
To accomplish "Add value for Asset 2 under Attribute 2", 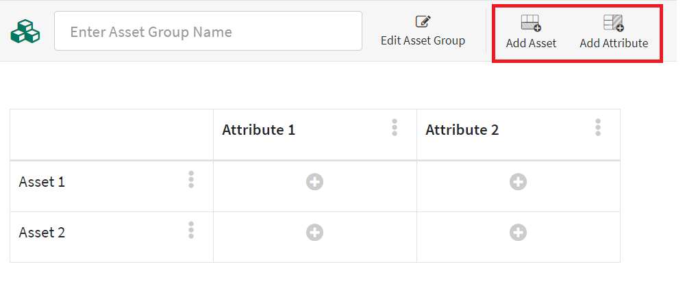I will [x=518, y=233].
